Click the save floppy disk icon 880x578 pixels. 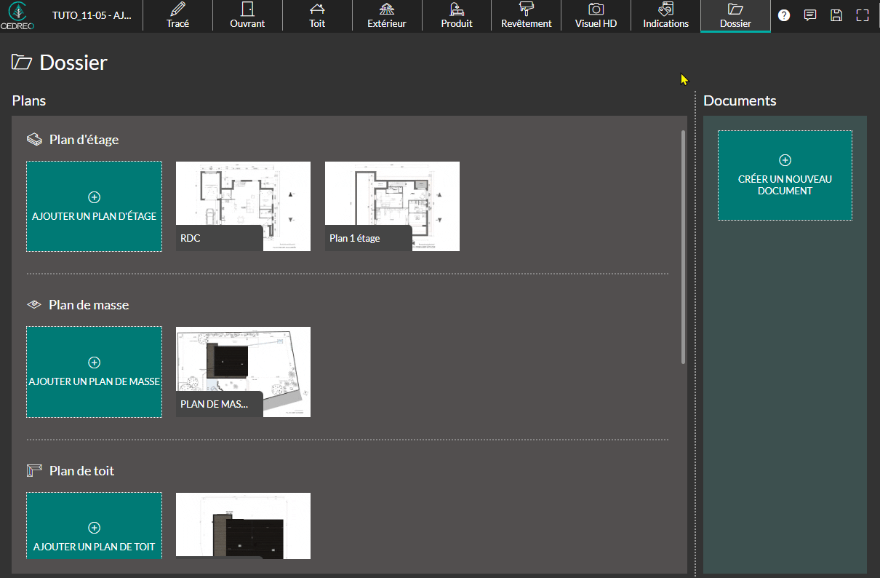[x=836, y=15]
